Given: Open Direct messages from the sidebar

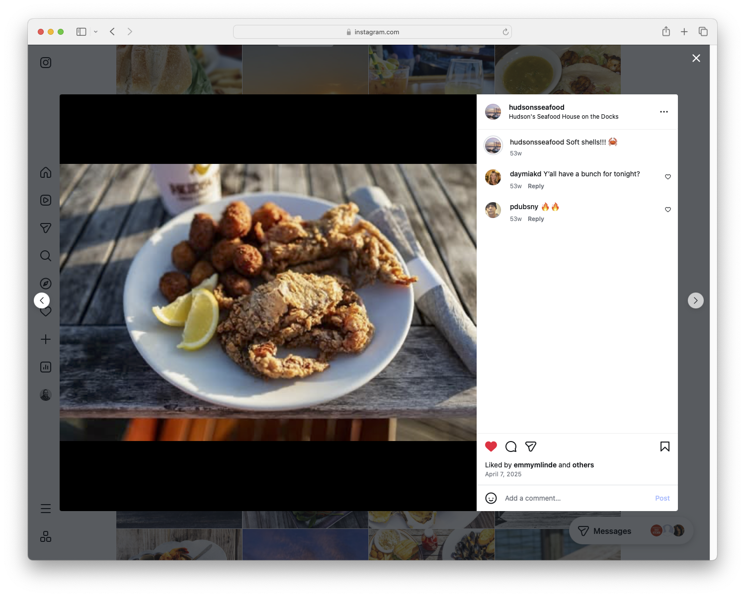Looking at the screenshot, I should (x=45, y=228).
